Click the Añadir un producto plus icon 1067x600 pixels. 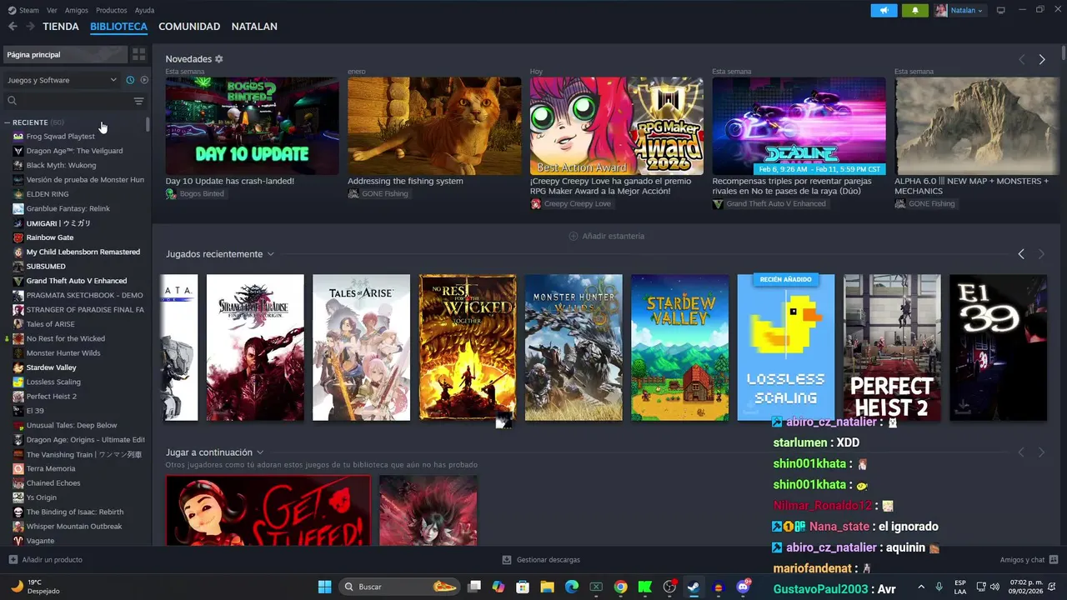[x=13, y=560]
